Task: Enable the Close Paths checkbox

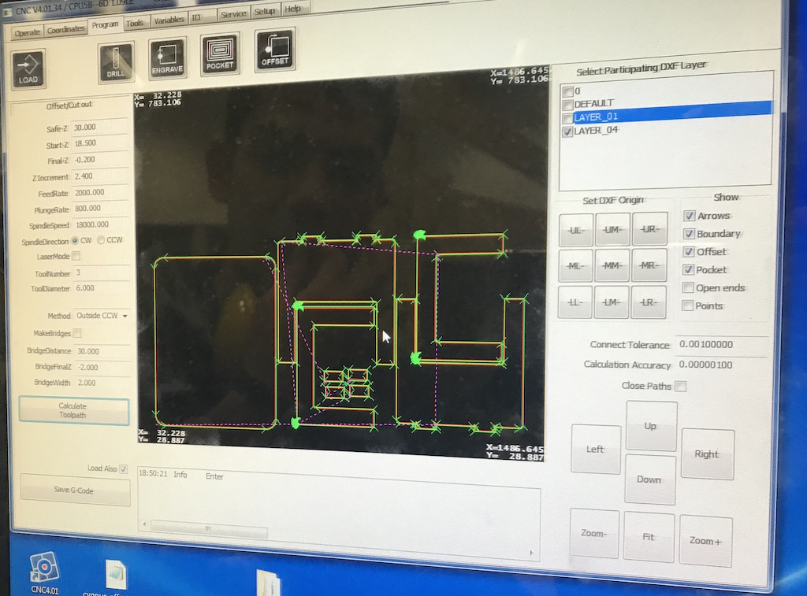Action: [x=680, y=387]
